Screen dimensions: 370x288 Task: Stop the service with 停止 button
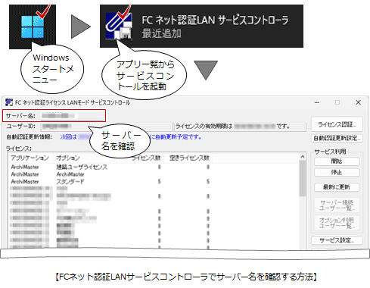tap(337, 172)
